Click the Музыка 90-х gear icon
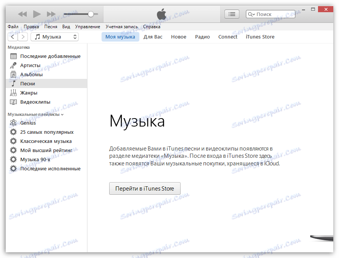339x258 pixels. click(x=13, y=160)
